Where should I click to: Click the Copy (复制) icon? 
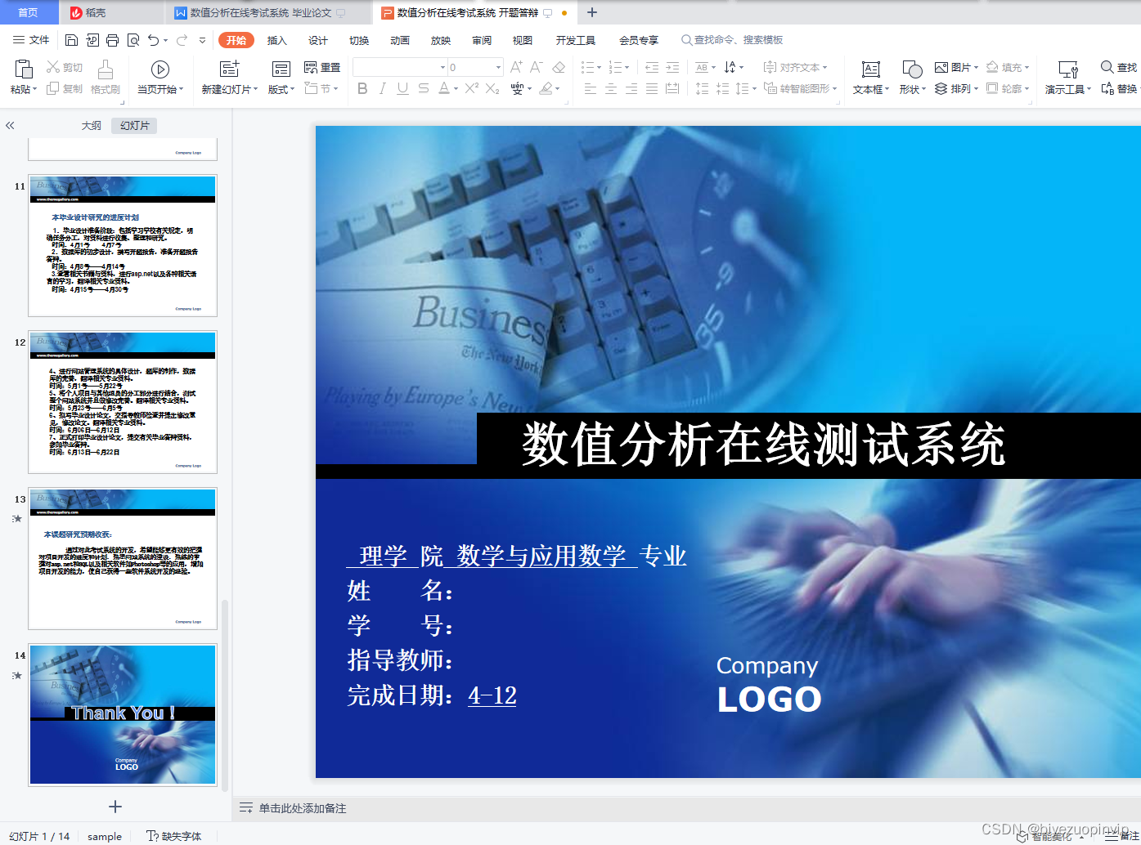53,88
